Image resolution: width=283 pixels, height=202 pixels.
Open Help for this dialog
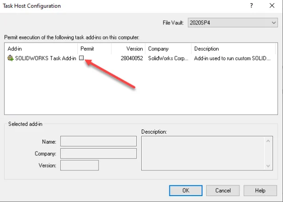pyautogui.click(x=260, y=191)
